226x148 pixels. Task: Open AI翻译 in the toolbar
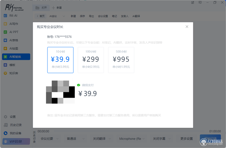click(136, 16)
